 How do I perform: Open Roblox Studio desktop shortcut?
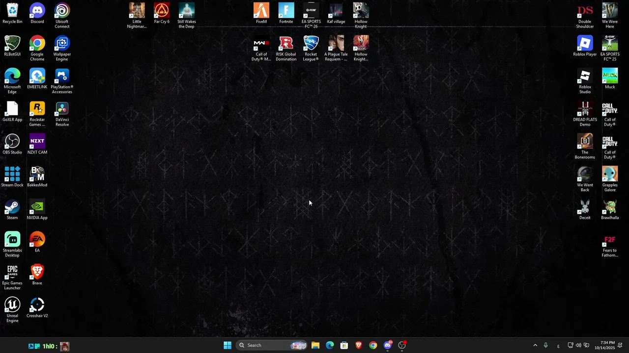[585, 81]
